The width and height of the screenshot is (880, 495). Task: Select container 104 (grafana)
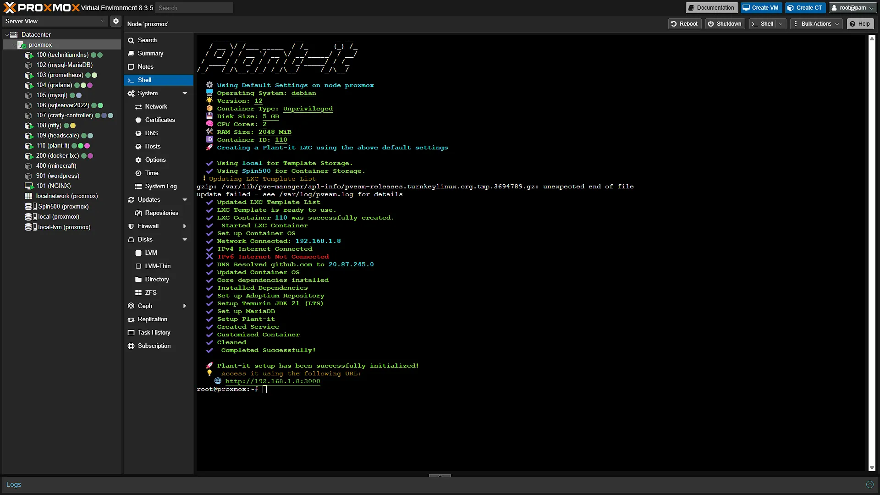pos(54,85)
